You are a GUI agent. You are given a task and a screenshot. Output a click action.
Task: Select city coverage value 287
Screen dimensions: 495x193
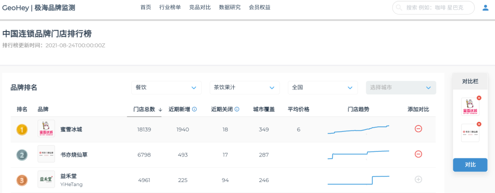pyautogui.click(x=264, y=155)
